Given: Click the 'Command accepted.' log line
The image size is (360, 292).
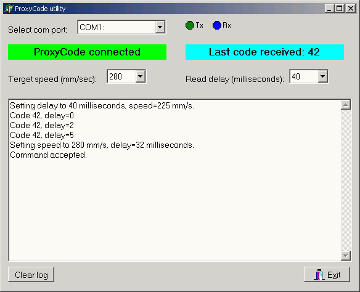Looking at the screenshot, I should click(x=49, y=155).
